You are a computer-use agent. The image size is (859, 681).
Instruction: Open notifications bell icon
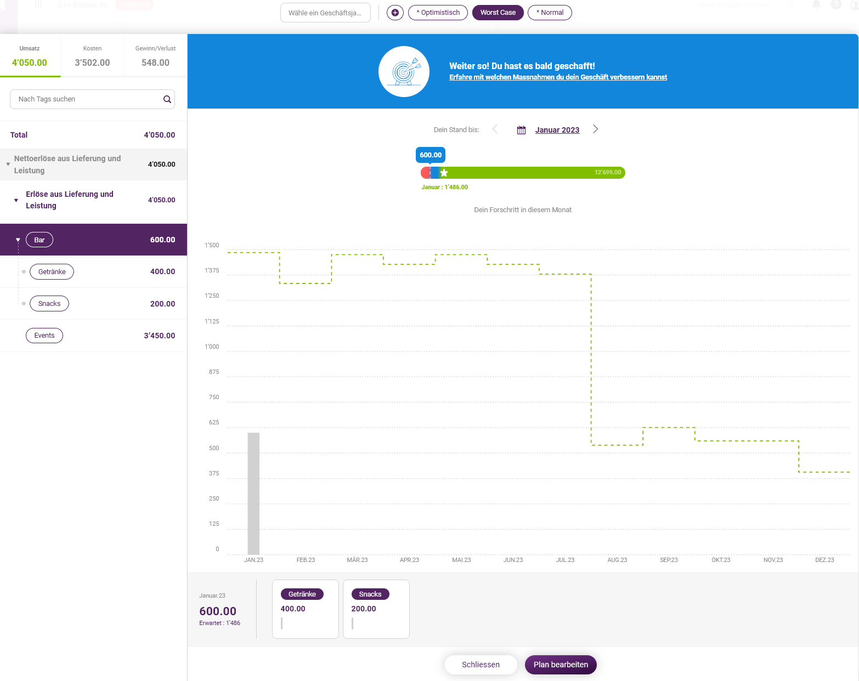coord(816,5)
